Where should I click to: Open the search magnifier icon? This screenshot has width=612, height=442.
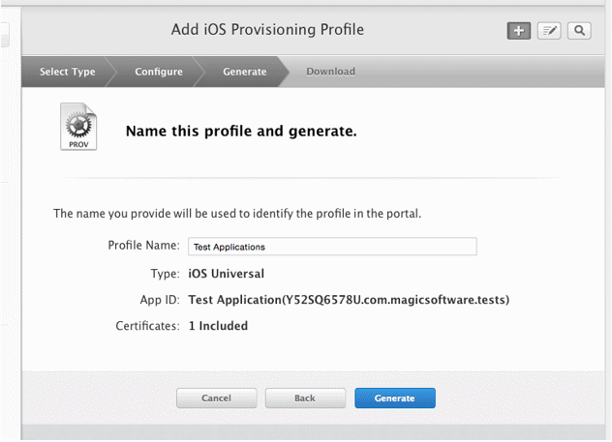[579, 31]
